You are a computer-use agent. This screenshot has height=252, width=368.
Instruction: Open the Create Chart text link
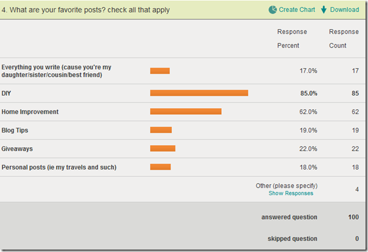click(297, 10)
